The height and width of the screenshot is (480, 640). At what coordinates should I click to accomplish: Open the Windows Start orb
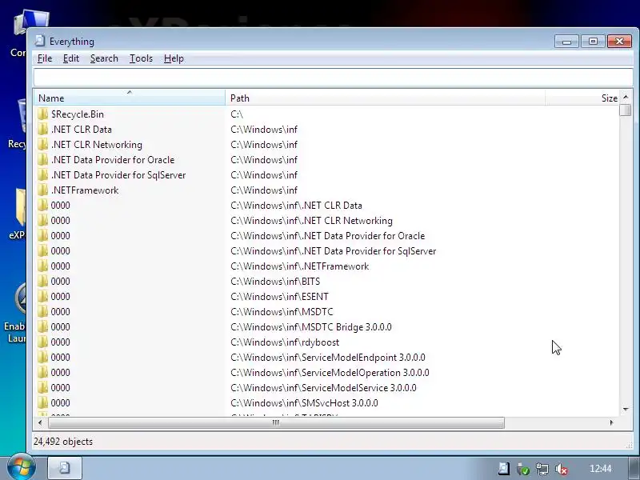click(22, 467)
